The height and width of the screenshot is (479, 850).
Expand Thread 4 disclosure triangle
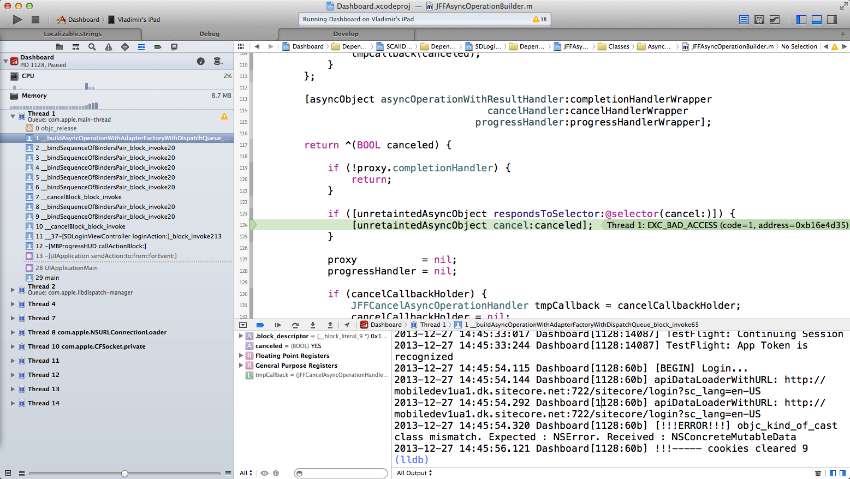pyautogui.click(x=13, y=304)
